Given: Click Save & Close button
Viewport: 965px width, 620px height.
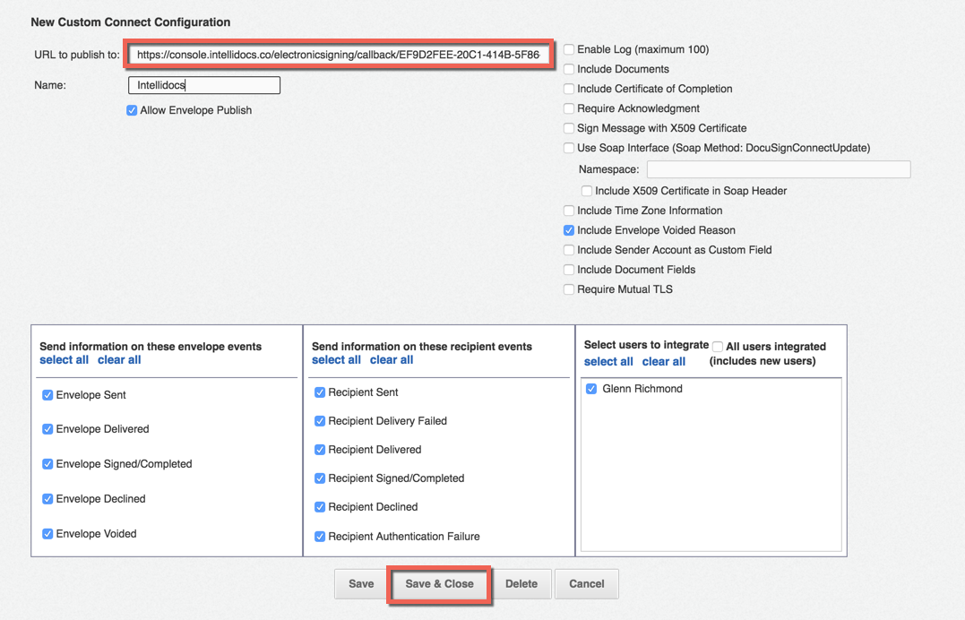Looking at the screenshot, I should 439,584.
